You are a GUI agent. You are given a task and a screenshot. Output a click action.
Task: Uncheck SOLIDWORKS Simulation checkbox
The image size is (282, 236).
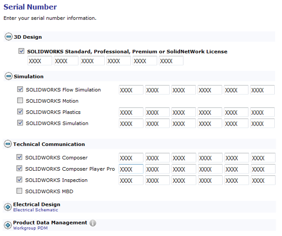click(x=20, y=123)
